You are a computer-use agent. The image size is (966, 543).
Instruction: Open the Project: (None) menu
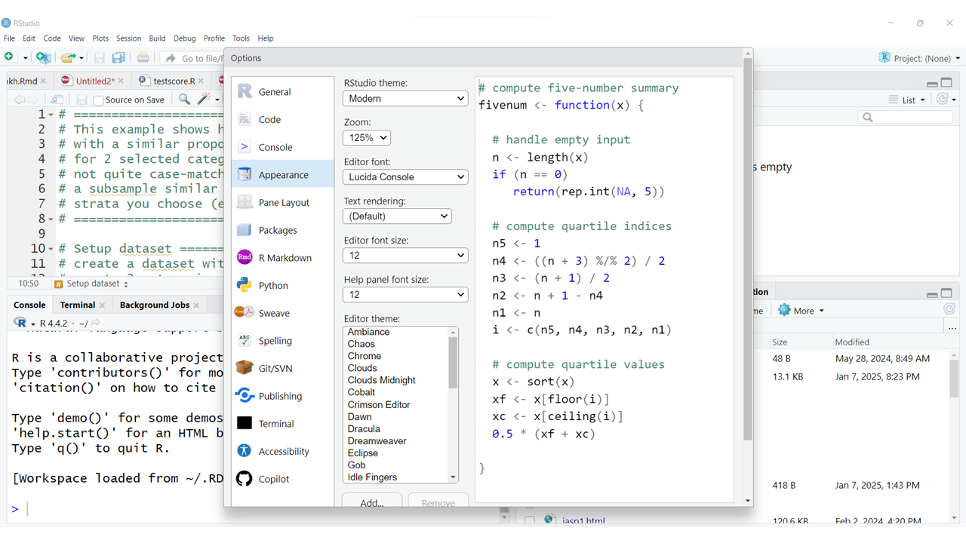[x=920, y=58]
